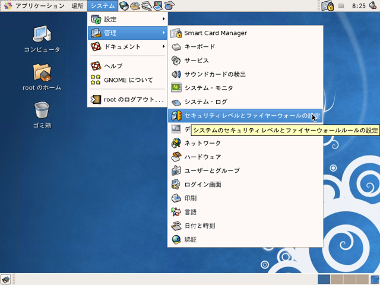Launch the word processor panel launcher
Screen dimensions: 380x285
tap(147, 5)
